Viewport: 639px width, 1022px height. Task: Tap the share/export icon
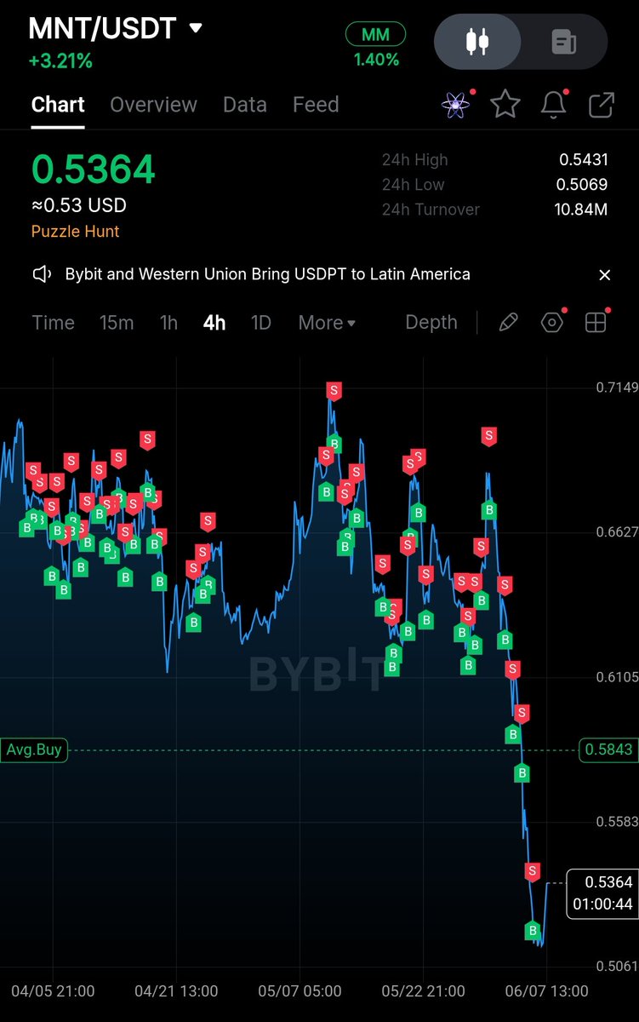pyautogui.click(x=602, y=105)
